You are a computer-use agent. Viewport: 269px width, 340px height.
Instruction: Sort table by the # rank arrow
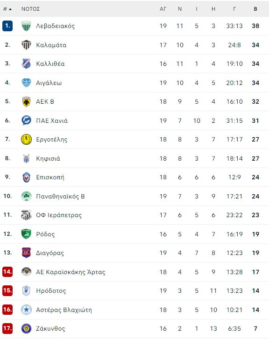tap(7, 9)
